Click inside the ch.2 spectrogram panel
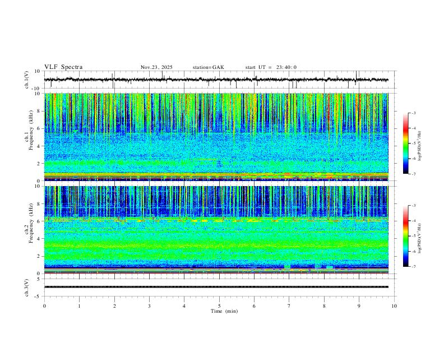Viewport: 444px width, 343px height. [216, 230]
